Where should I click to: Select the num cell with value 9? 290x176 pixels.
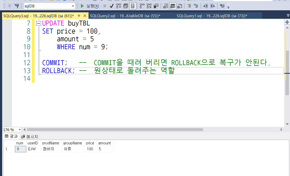point(21,149)
